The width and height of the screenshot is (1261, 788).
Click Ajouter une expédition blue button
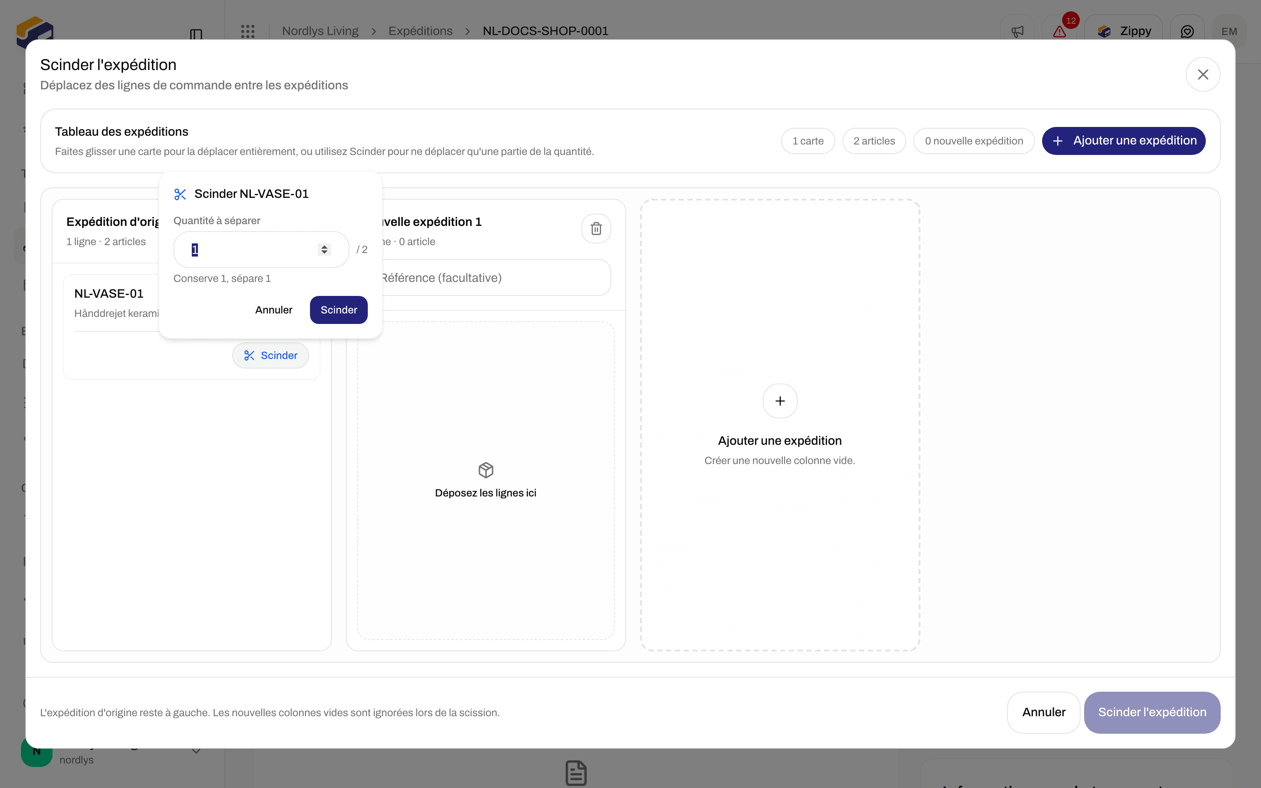[1124, 141]
